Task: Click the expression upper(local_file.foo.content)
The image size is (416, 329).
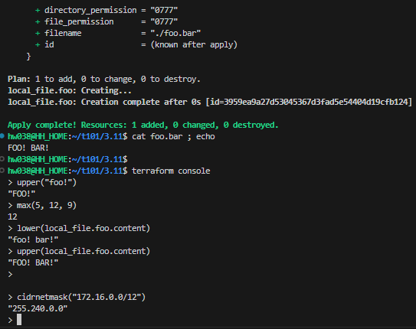Action: coord(84,252)
